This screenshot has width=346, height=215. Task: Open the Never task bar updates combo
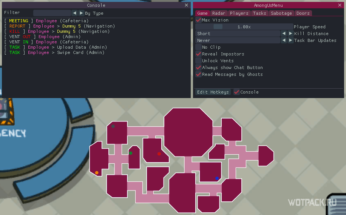click(238, 40)
